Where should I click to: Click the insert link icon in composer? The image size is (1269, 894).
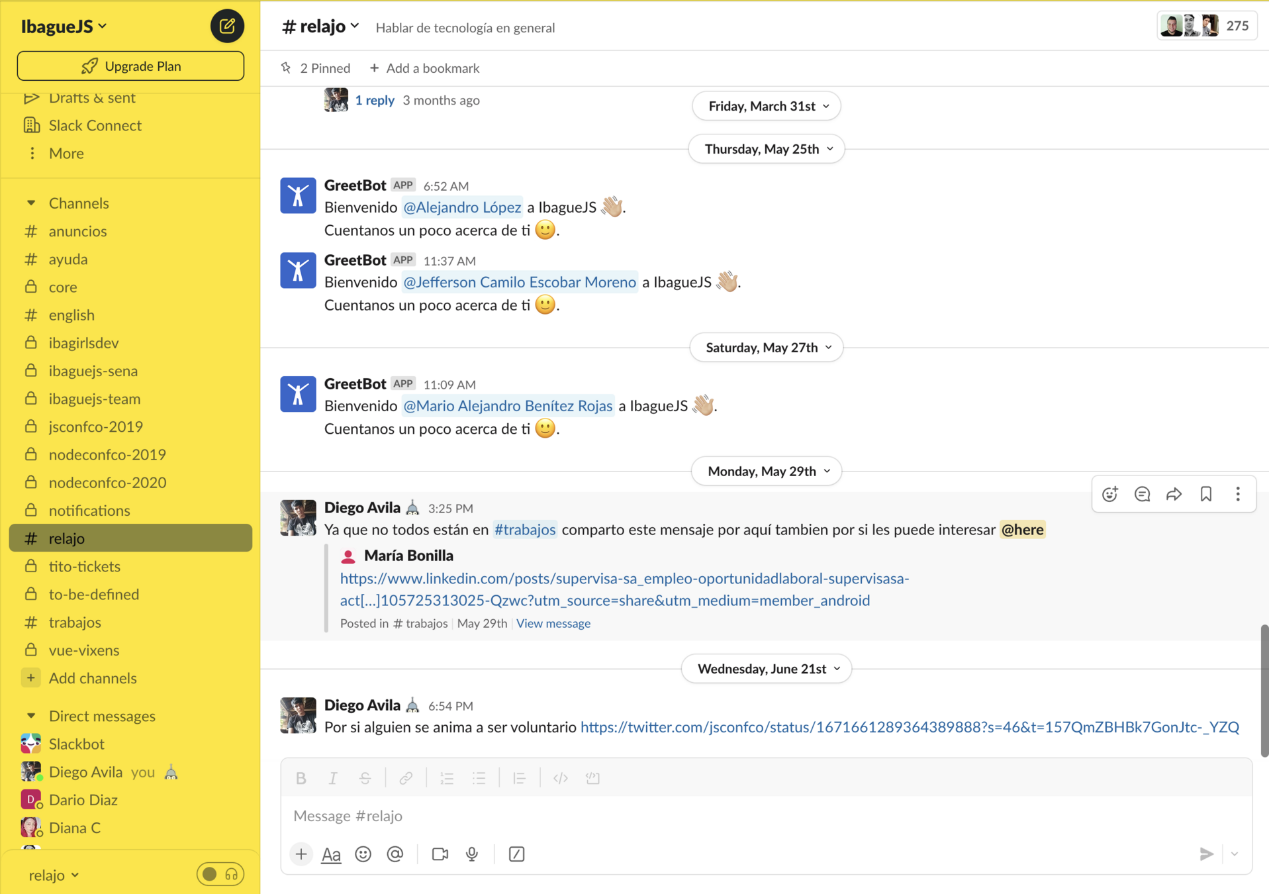(x=406, y=778)
